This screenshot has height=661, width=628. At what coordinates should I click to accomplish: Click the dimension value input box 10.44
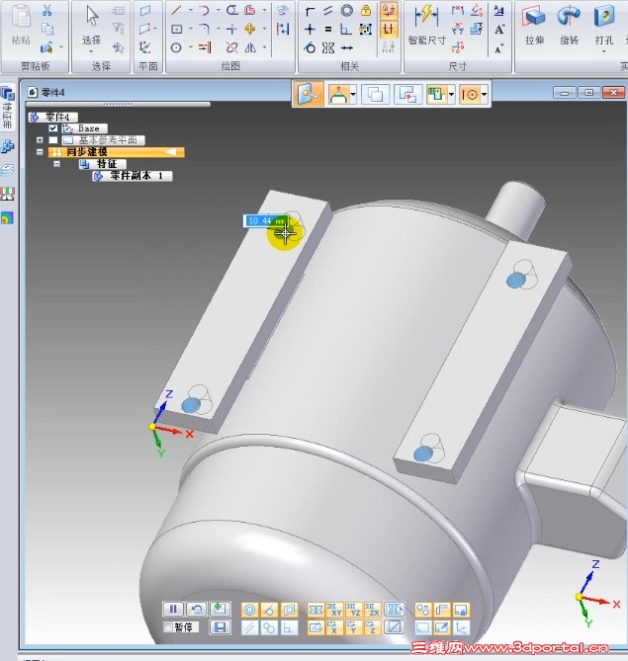click(266, 221)
